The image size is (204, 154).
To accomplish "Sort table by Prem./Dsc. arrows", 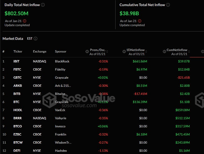I will point(107,52).
